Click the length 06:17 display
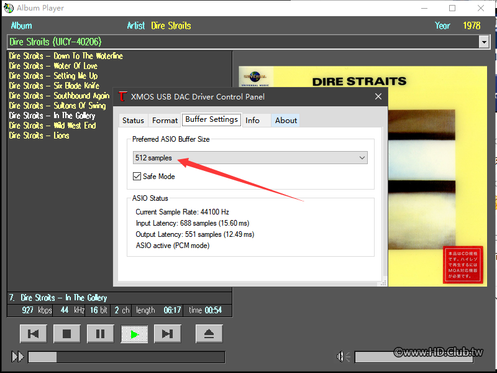 coord(173,310)
